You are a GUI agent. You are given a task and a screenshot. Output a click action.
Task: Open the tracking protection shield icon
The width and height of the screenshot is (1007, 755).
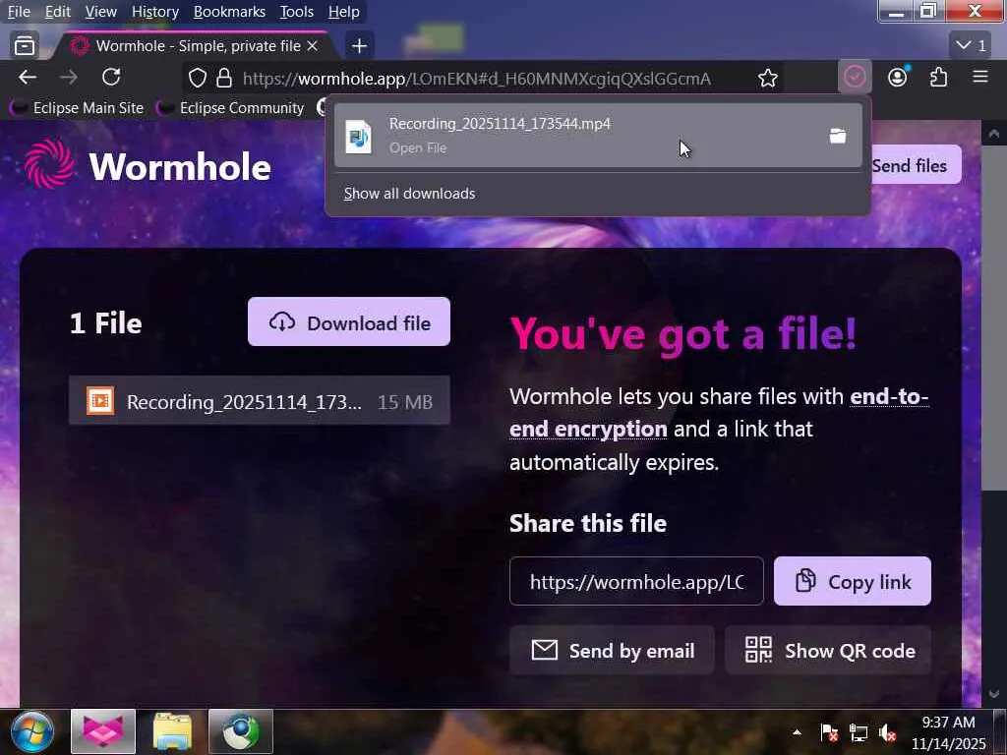point(198,79)
